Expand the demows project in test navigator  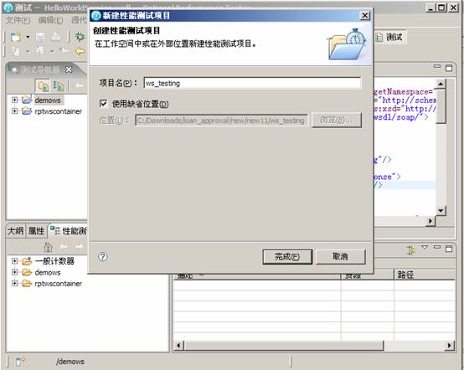14,100
